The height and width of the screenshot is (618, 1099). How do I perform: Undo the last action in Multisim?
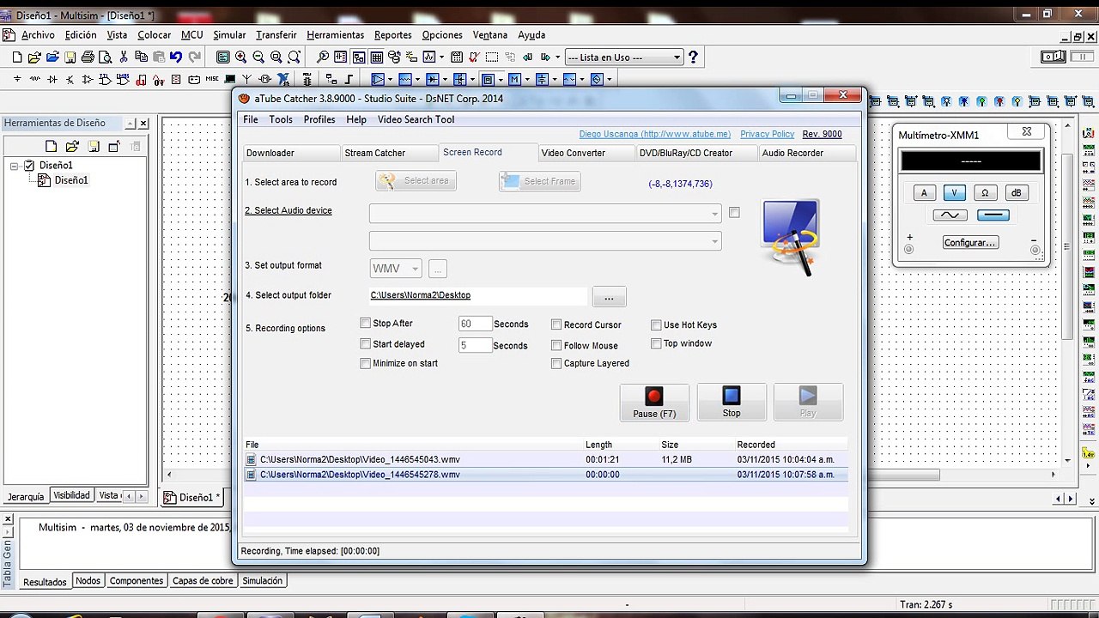click(176, 58)
